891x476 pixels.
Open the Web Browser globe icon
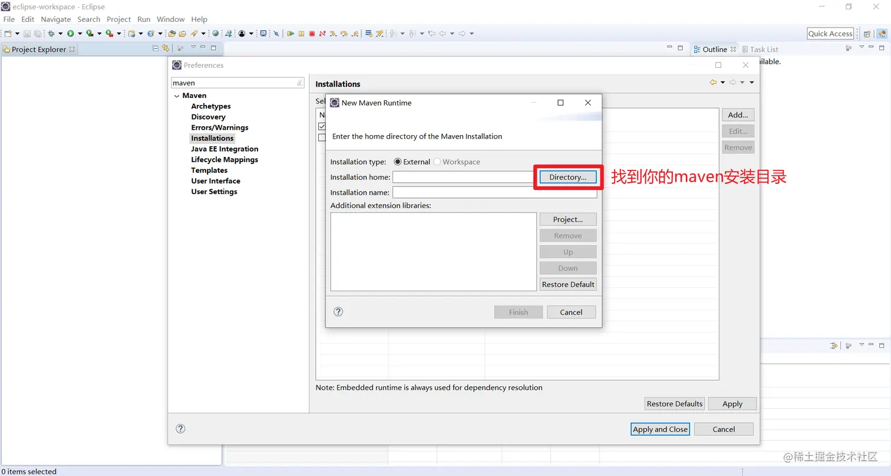[216, 34]
